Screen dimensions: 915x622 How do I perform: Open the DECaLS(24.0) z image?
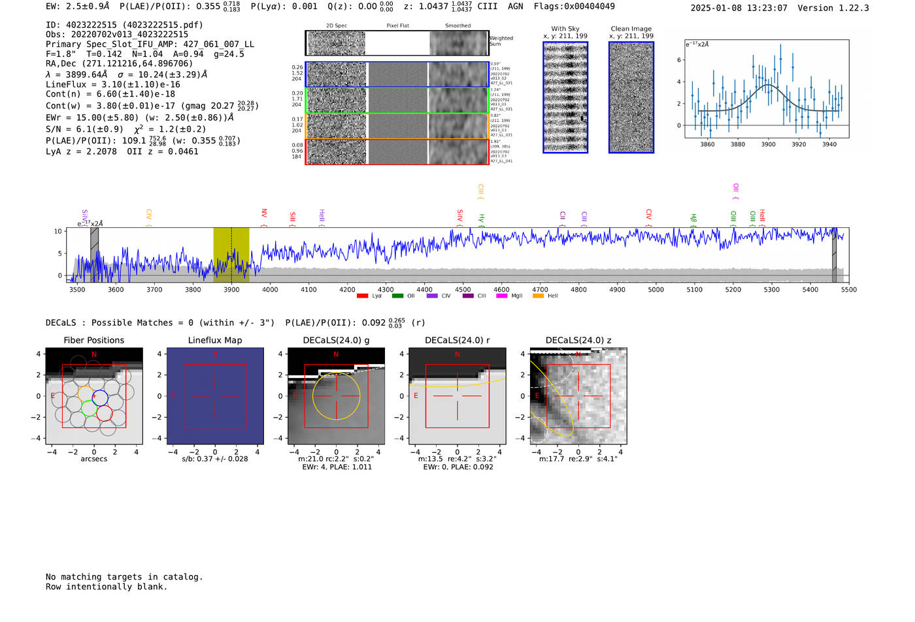tap(578, 396)
